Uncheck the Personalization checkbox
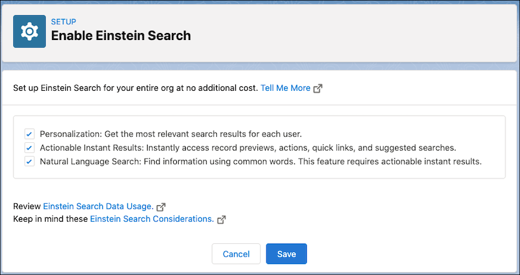The width and height of the screenshot is (520, 275). point(30,134)
